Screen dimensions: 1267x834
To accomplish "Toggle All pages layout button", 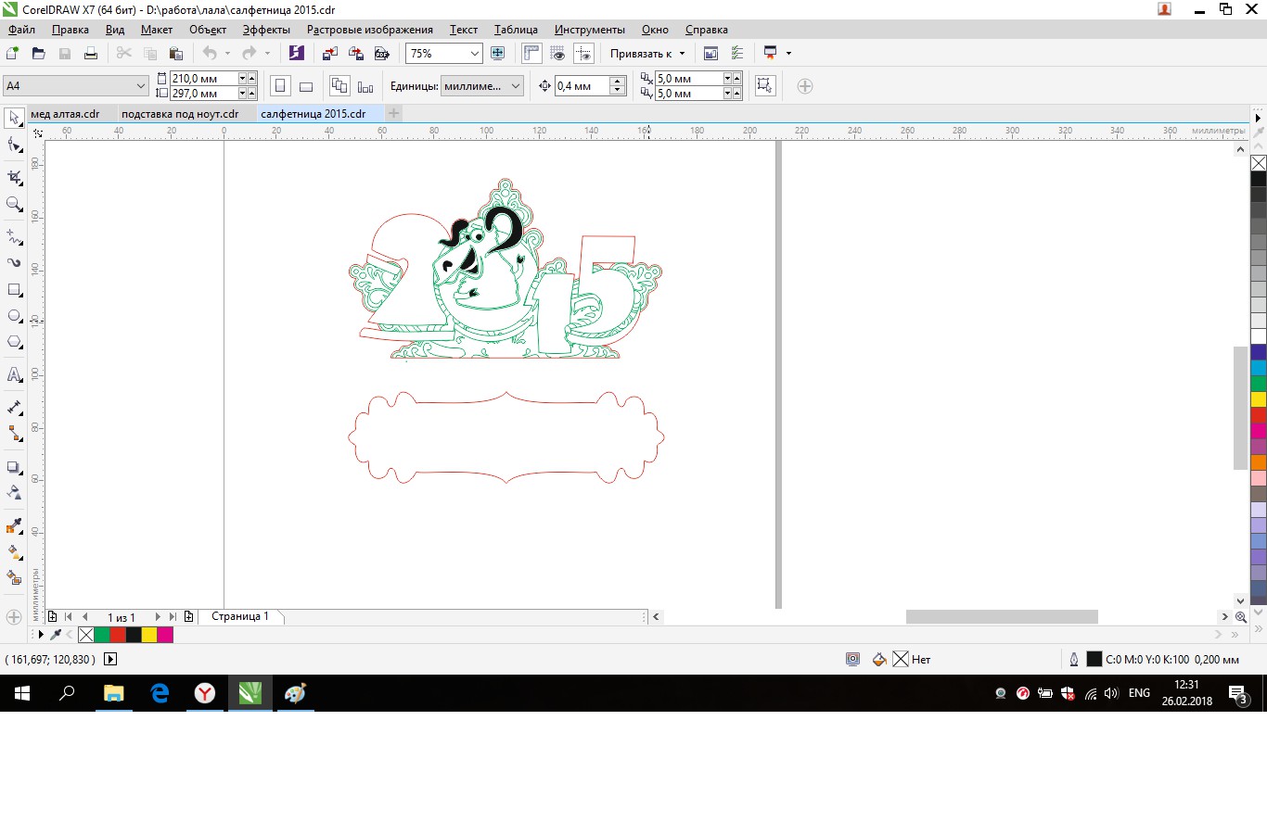I will point(339,86).
